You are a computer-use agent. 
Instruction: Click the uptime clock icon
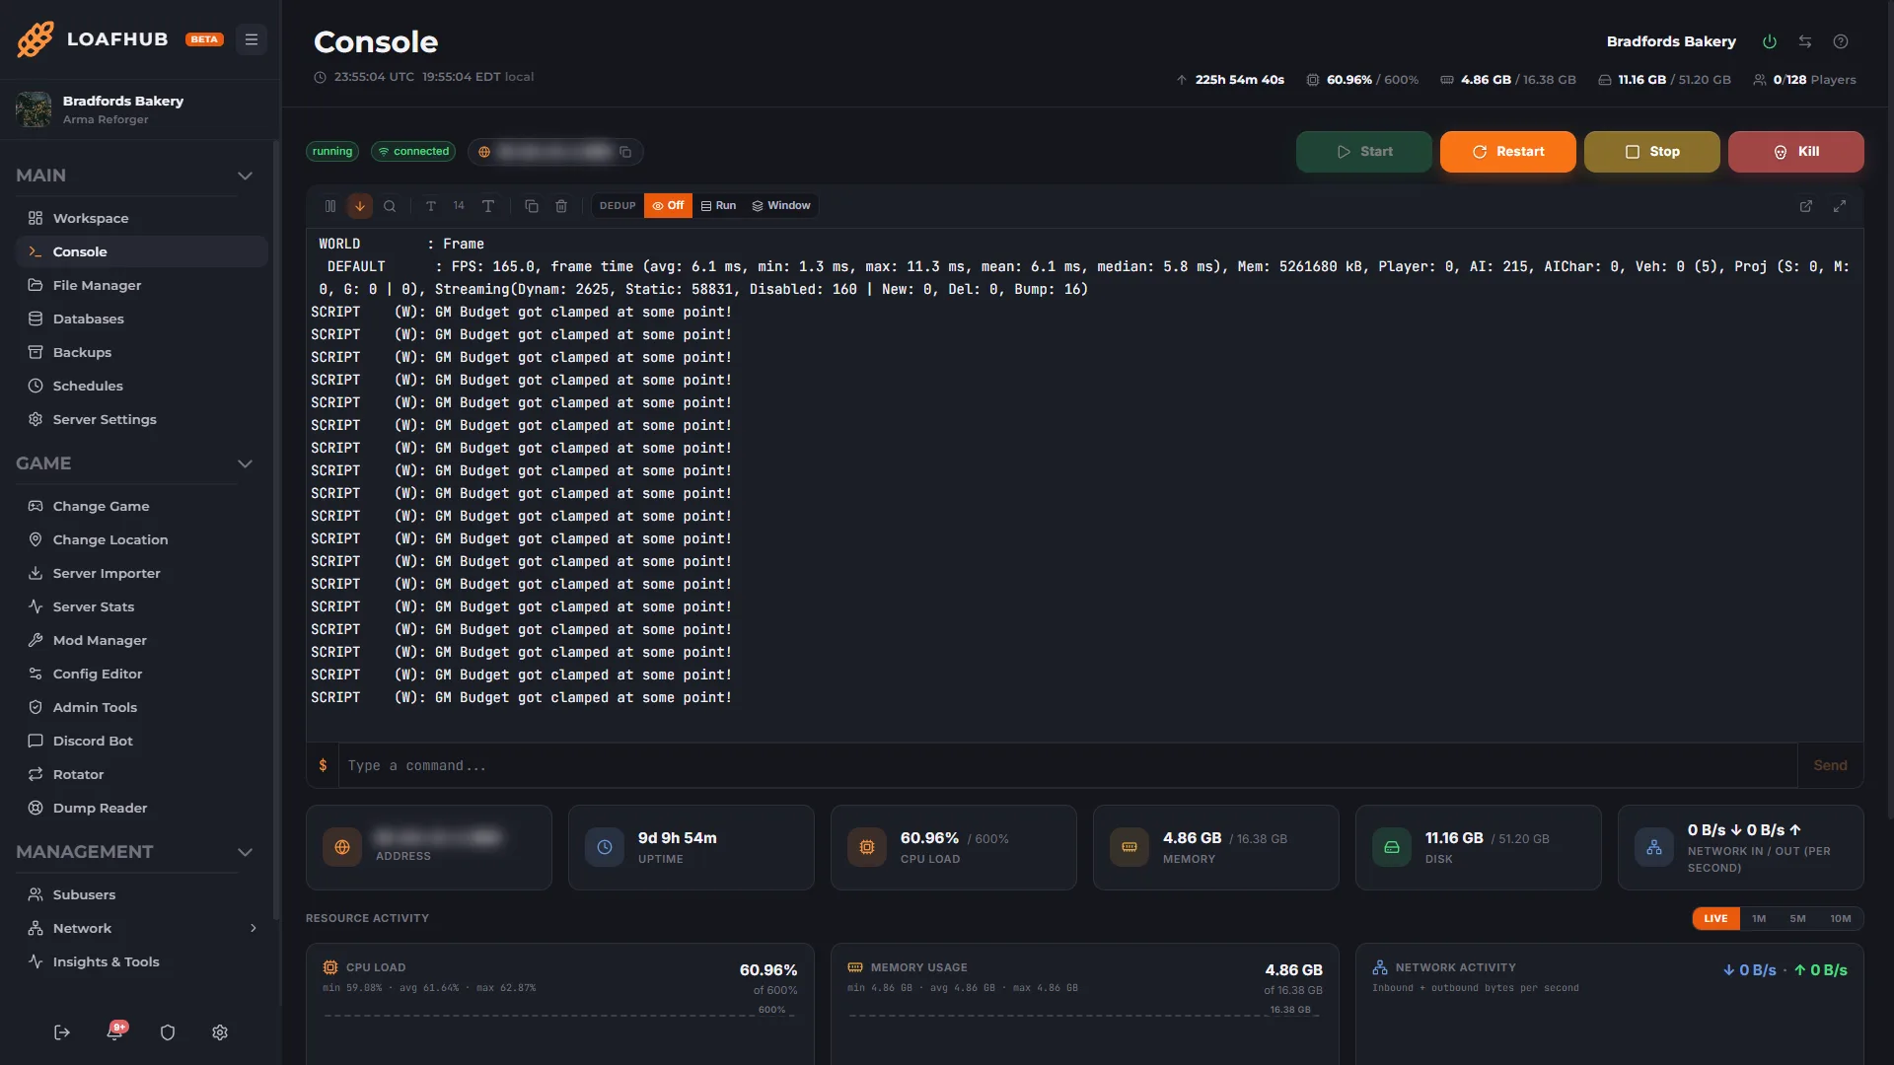pyautogui.click(x=605, y=847)
